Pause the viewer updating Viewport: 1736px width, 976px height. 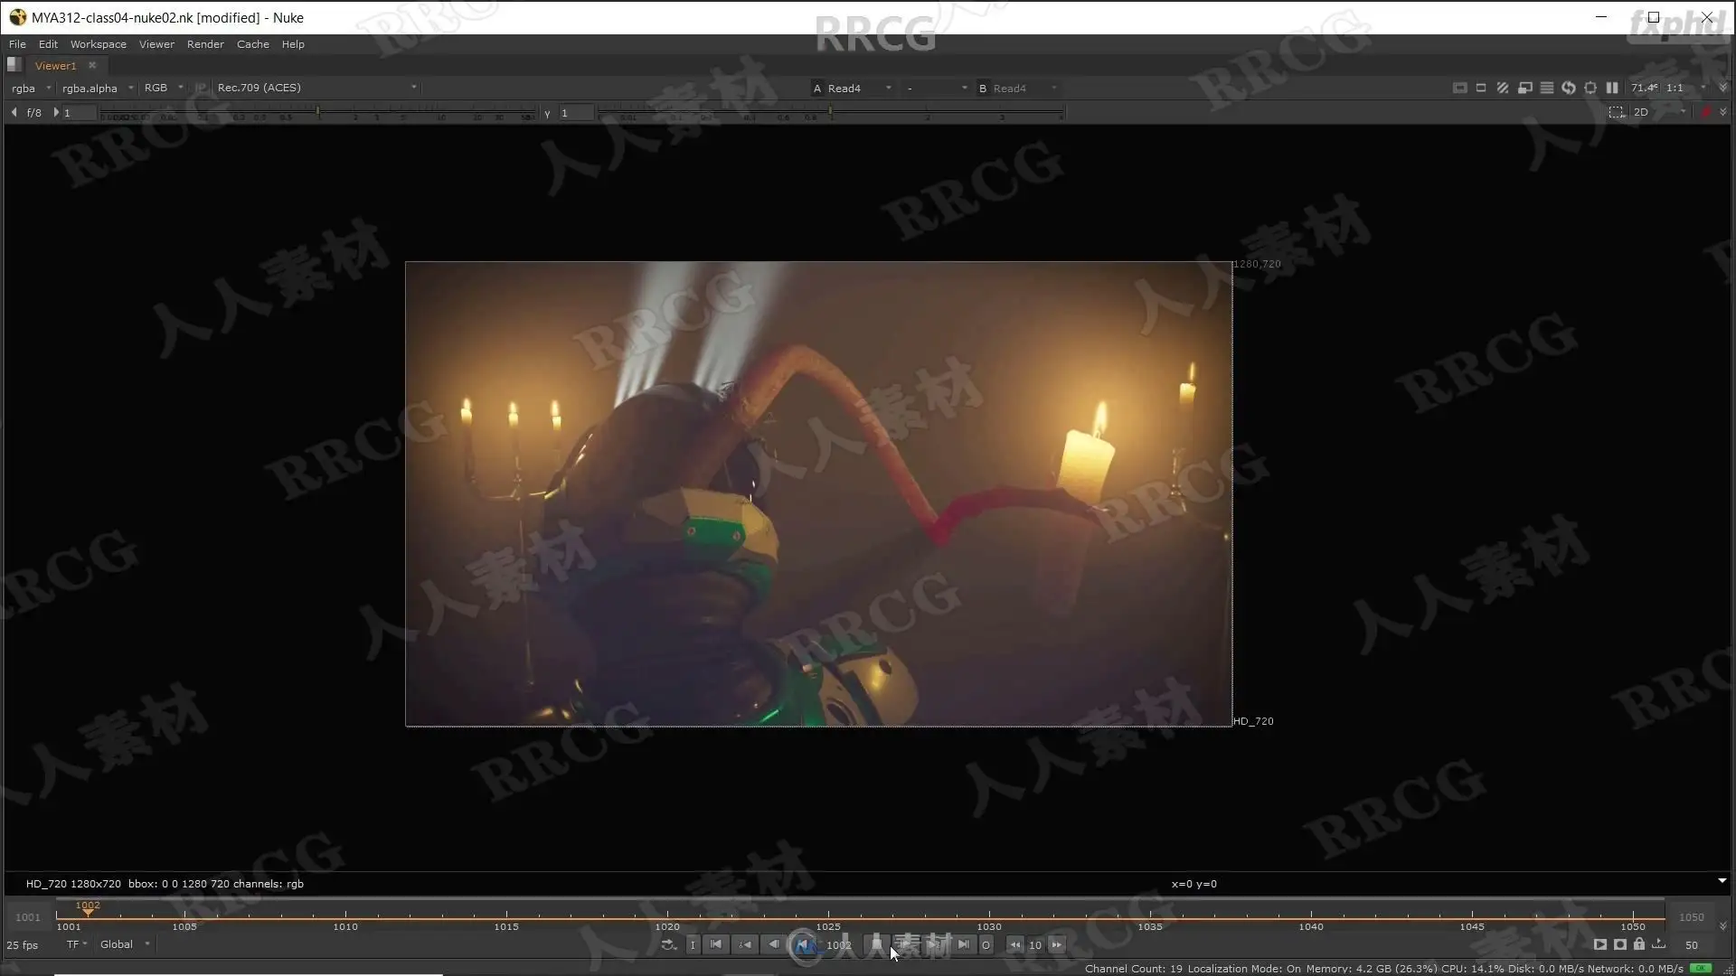[1612, 88]
